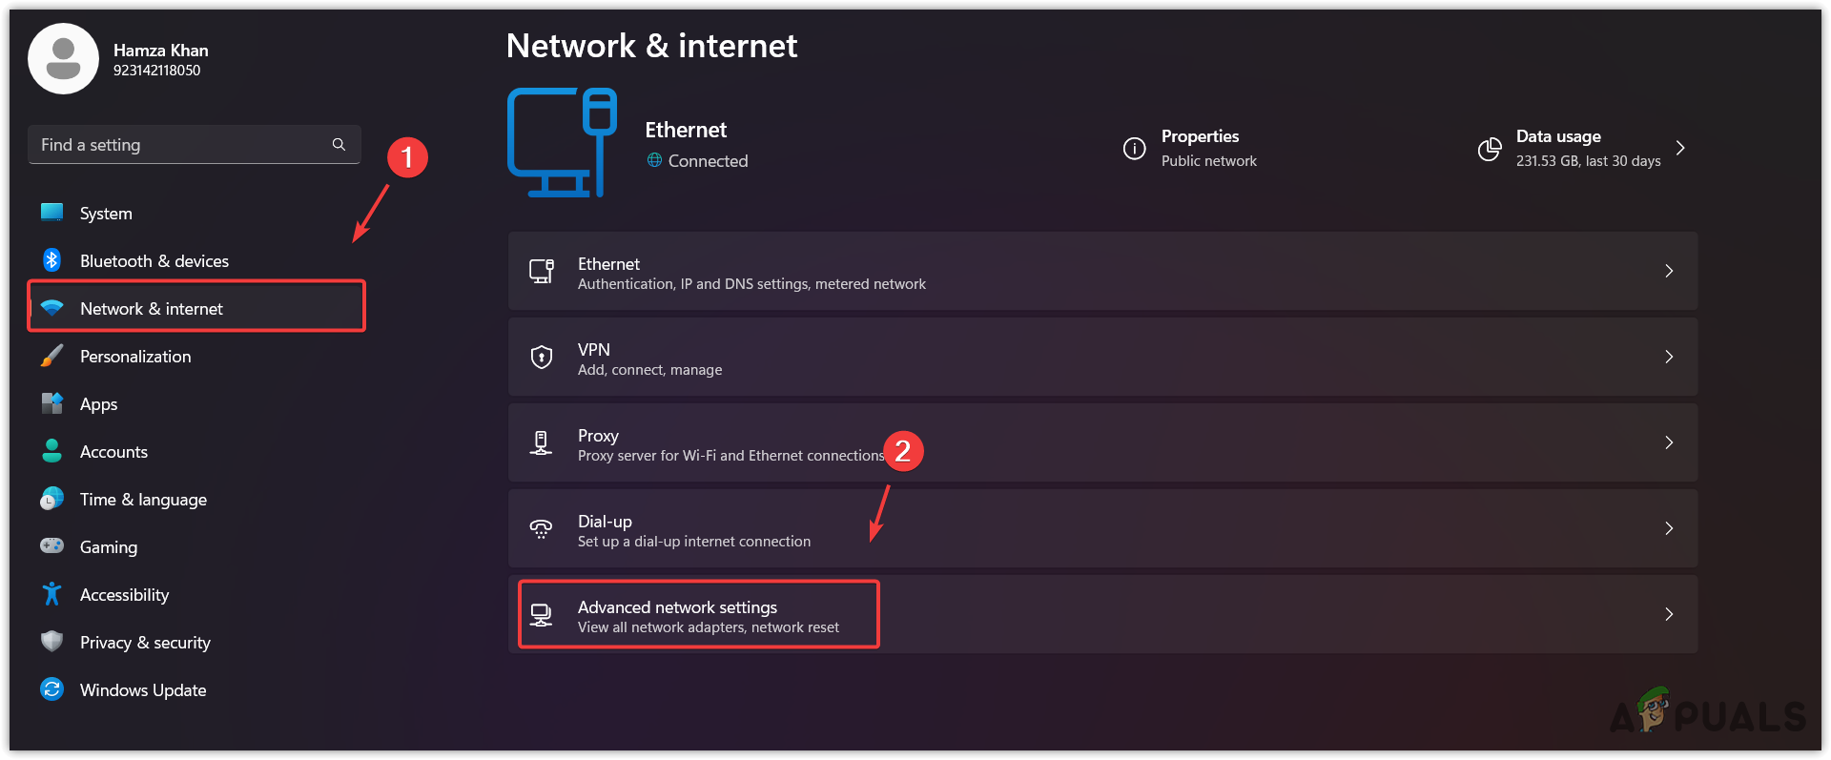This screenshot has width=1831, height=760.
Task: Click the large Ethernet connection icon
Action: pyautogui.click(x=562, y=141)
